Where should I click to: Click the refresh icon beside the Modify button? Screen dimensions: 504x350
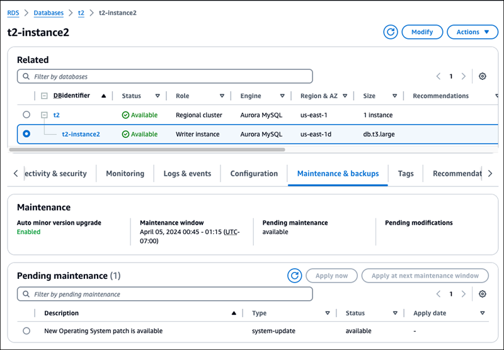(x=391, y=32)
